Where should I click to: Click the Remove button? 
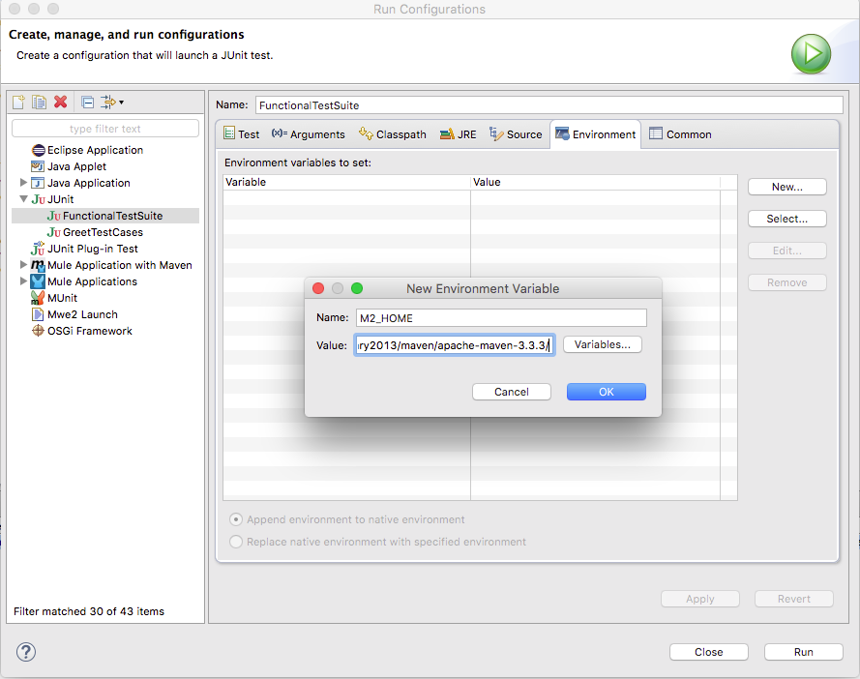(787, 282)
